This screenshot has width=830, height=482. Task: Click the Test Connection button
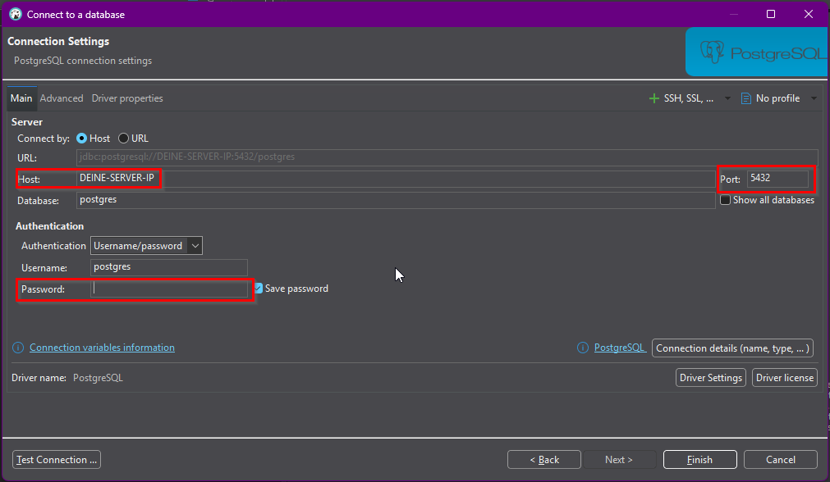pyautogui.click(x=57, y=460)
